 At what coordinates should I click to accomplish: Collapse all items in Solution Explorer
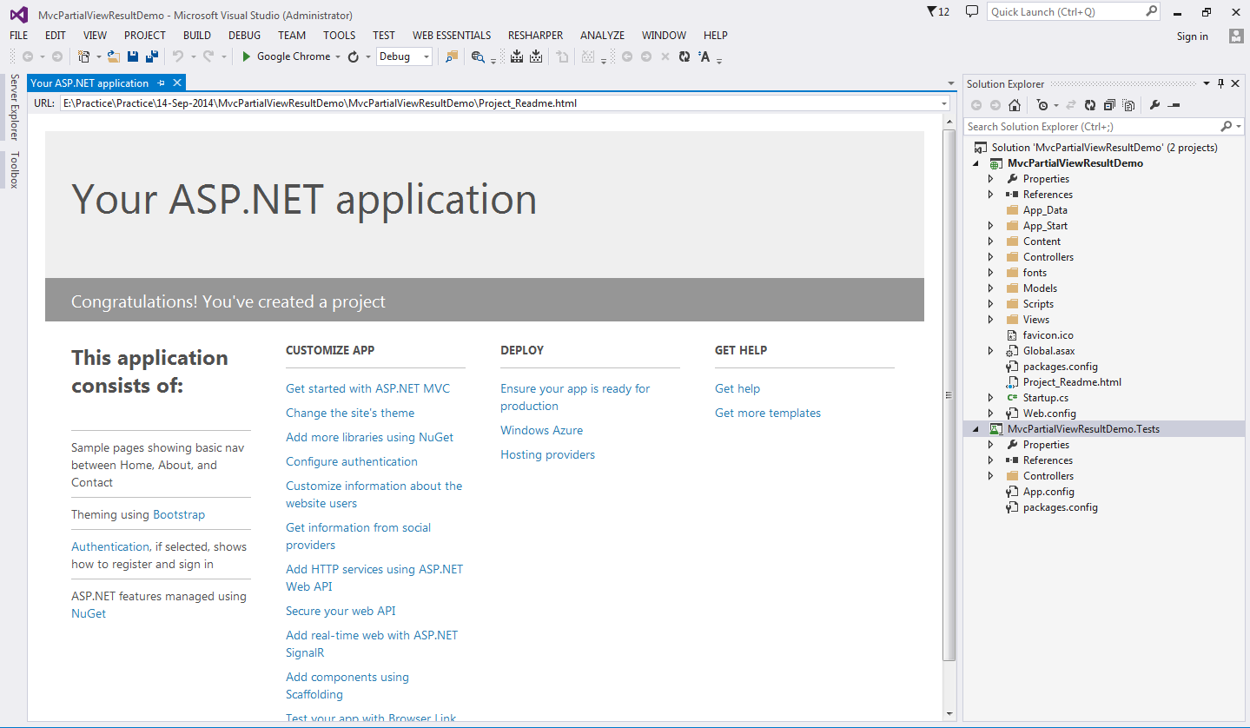point(1109,104)
